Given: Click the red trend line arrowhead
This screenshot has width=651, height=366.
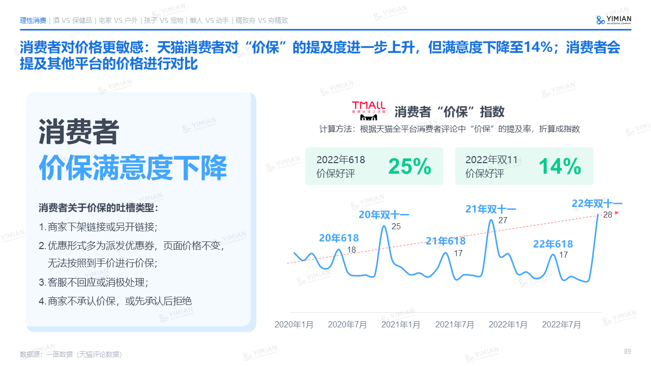Looking at the screenshot, I should pyautogui.click(x=616, y=213).
